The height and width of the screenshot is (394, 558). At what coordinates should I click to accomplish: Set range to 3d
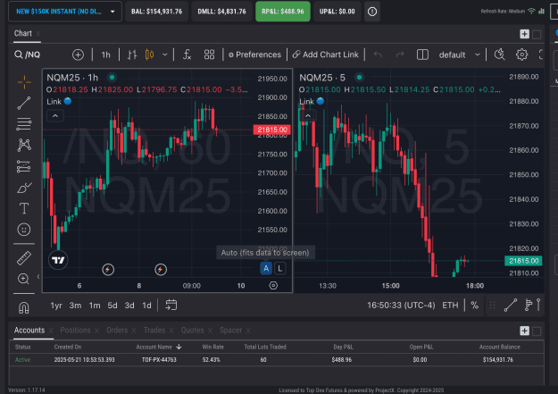click(x=129, y=306)
